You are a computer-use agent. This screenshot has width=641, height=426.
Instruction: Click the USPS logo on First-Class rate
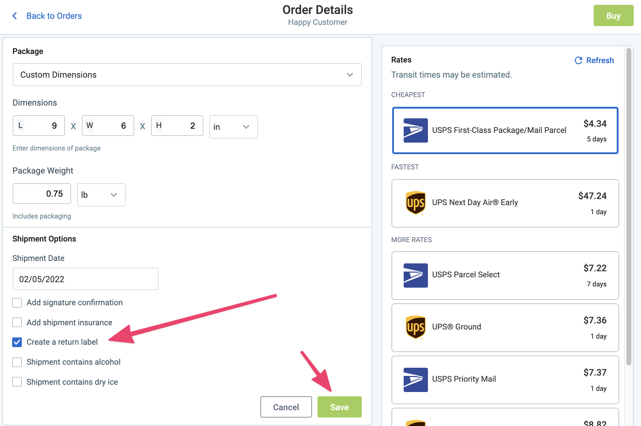[x=415, y=130]
